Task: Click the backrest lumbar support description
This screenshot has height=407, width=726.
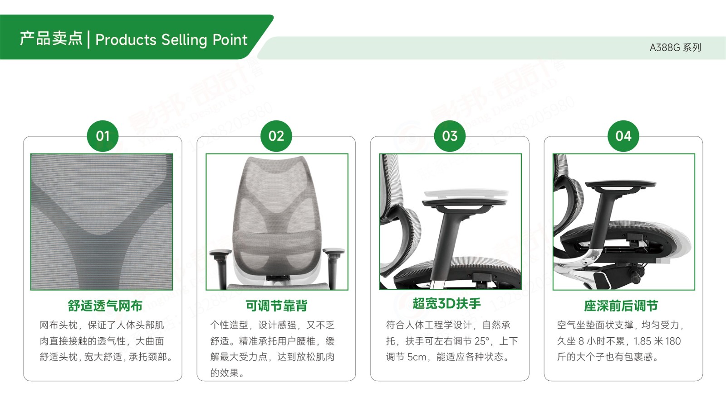Action: click(x=273, y=349)
